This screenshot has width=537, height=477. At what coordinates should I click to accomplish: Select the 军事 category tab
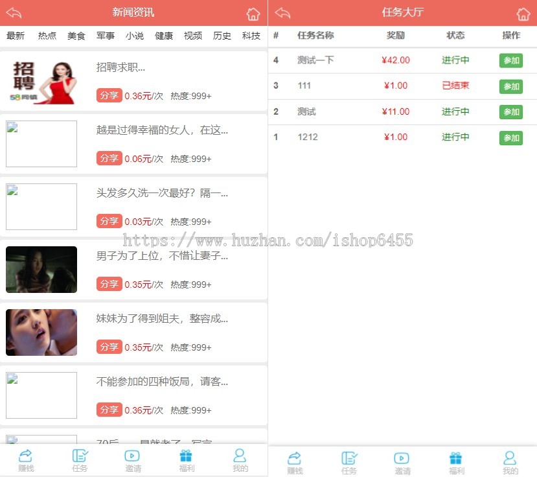[105, 36]
